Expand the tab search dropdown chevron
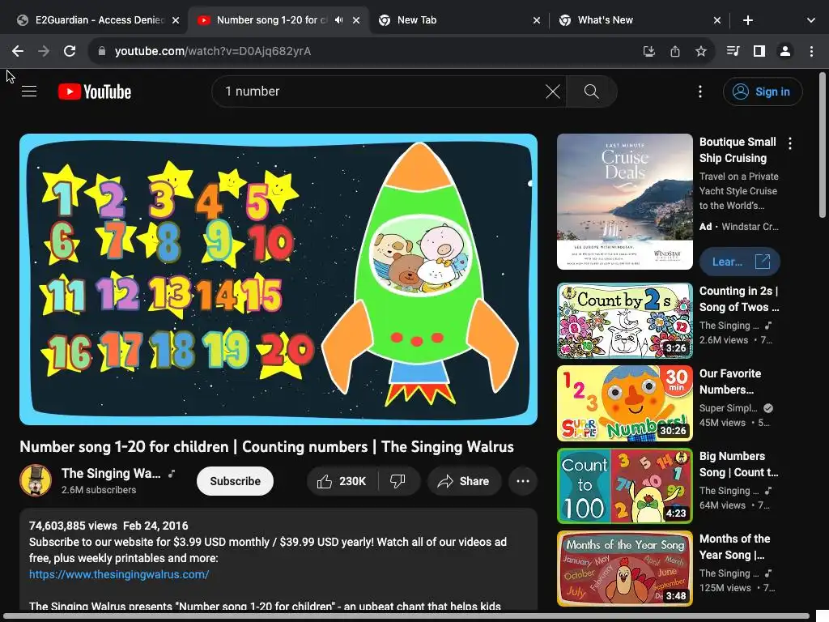Viewport: 829px width, 622px height. click(811, 20)
